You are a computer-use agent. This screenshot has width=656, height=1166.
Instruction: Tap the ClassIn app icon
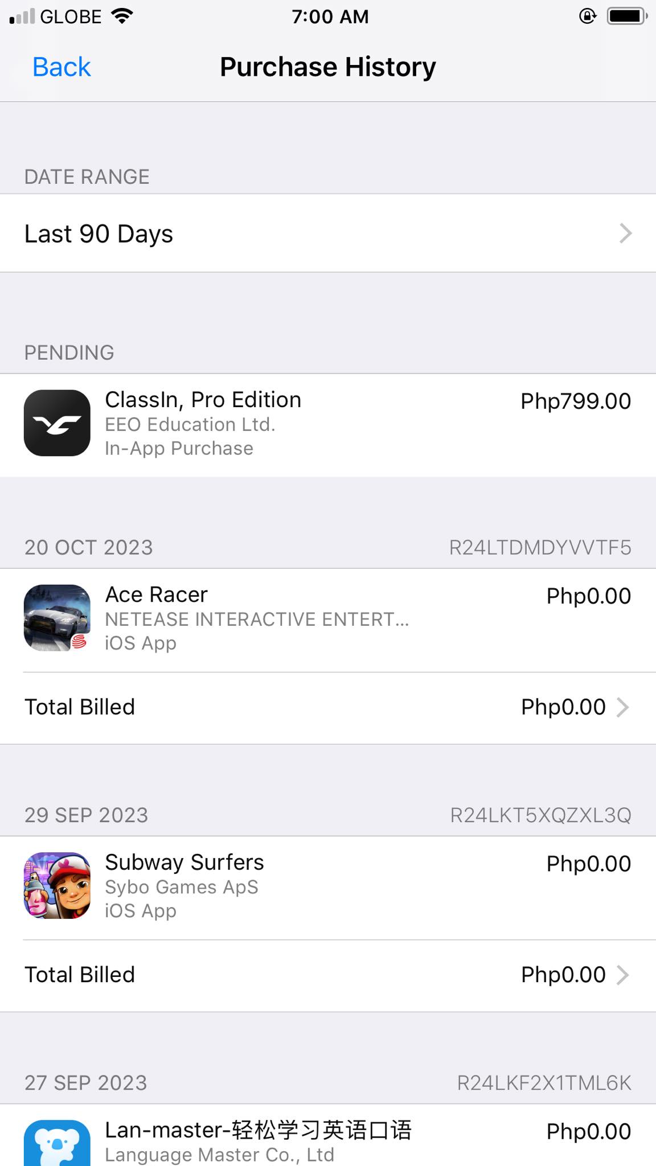tap(57, 423)
